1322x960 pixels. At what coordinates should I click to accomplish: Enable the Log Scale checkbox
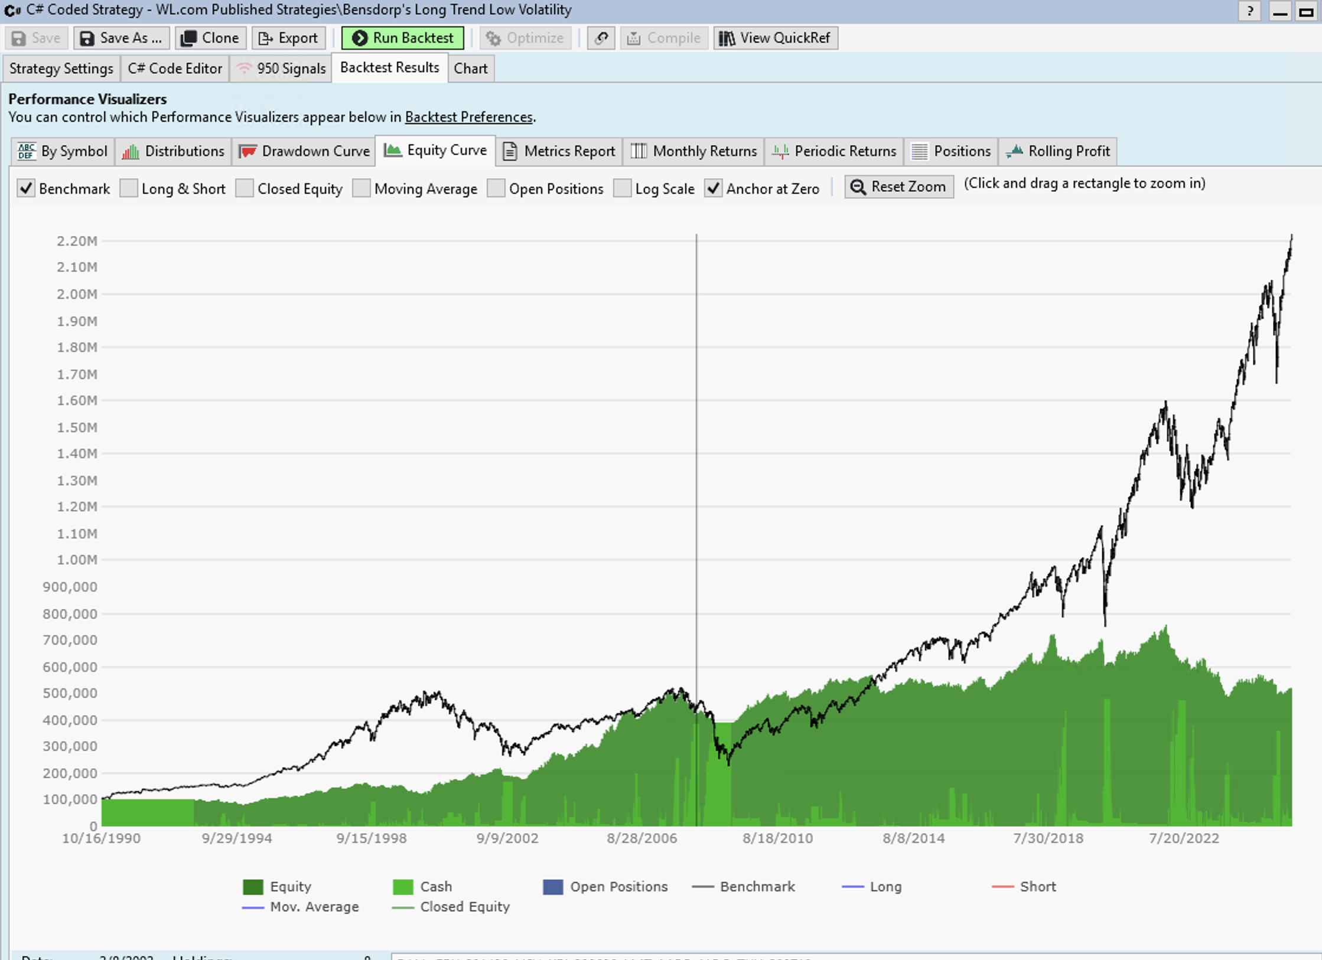623,188
